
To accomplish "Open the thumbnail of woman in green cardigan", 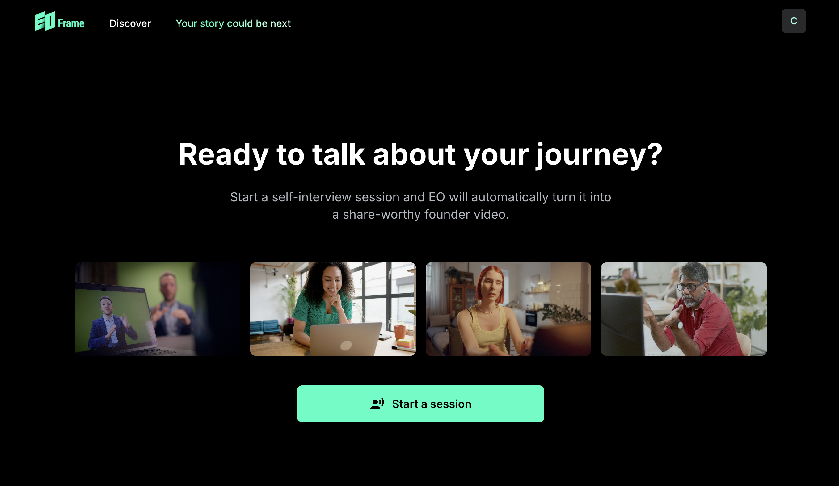I will [x=333, y=309].
